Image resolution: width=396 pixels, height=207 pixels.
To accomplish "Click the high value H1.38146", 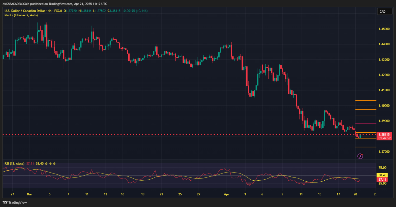I will (85, 11).
